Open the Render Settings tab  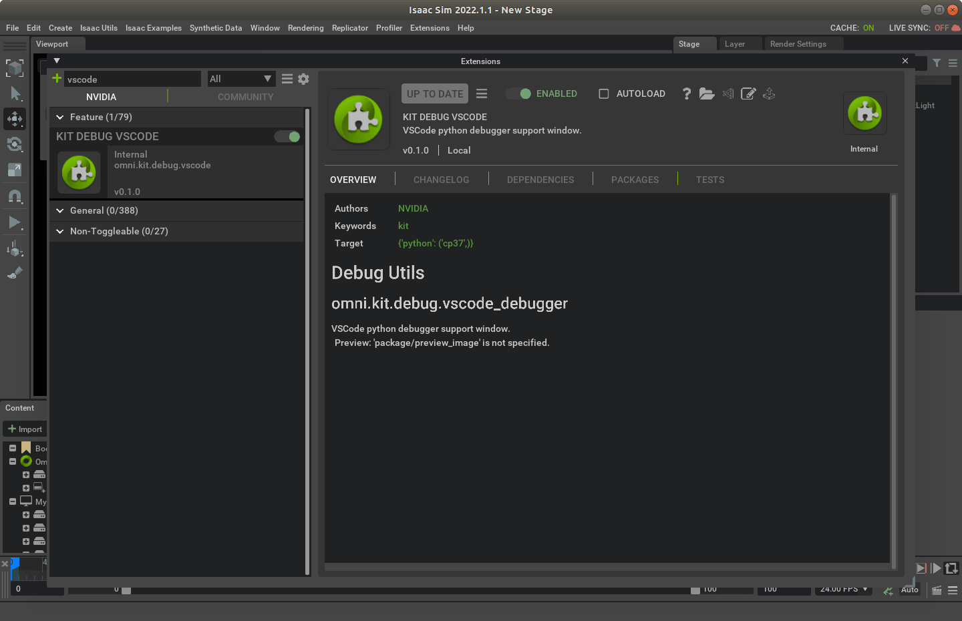tap(798, 44)
